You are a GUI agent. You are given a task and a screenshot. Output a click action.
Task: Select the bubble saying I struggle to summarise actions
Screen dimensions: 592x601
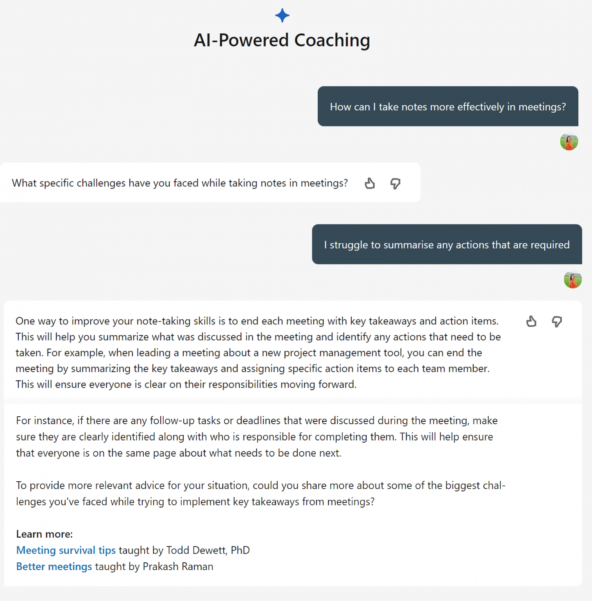[x=447, y=245]
